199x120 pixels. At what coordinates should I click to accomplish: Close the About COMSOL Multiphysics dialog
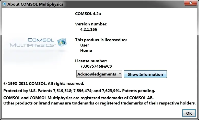click(190, 3)
